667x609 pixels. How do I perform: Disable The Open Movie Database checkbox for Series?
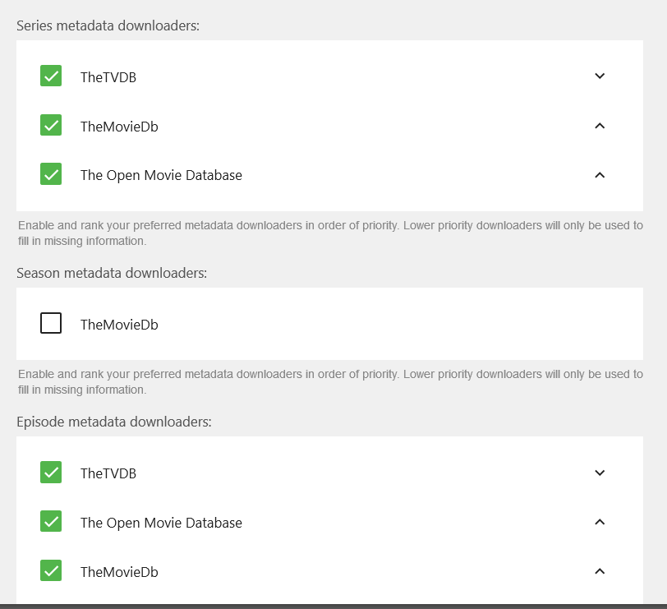click(x=51, y=174)
